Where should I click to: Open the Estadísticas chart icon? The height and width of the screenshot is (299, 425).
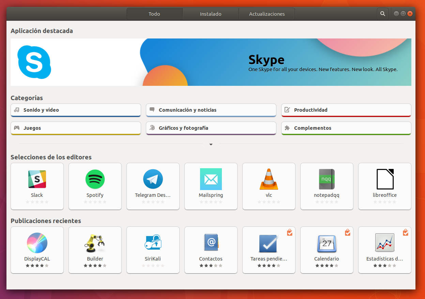pos(385,243)
